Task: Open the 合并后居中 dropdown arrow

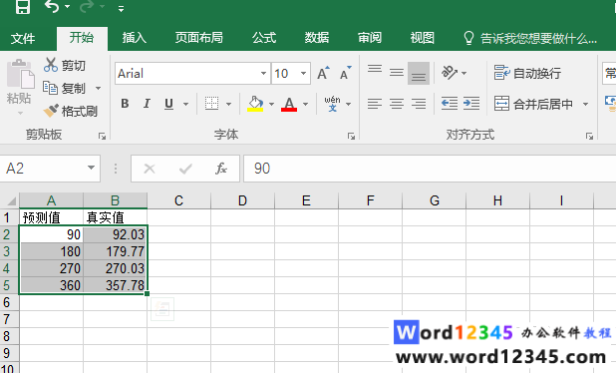Action: click(585, 104)
